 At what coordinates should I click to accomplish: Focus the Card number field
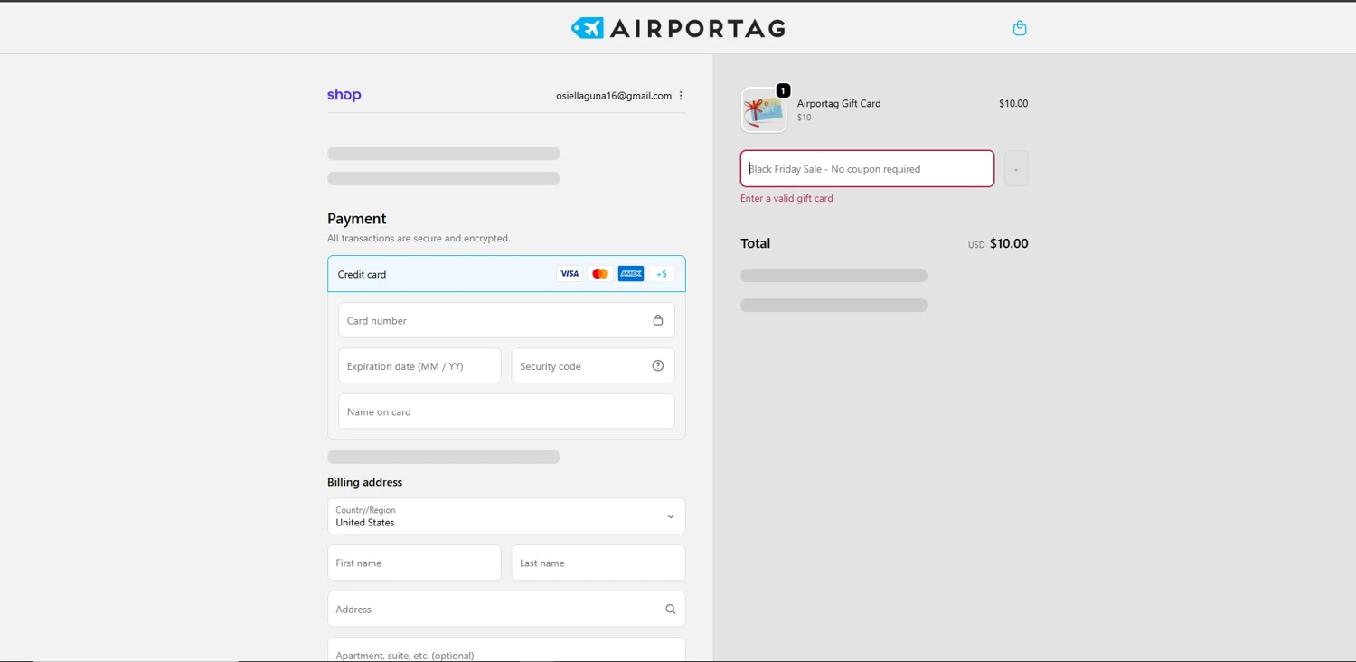click(506, 320)
